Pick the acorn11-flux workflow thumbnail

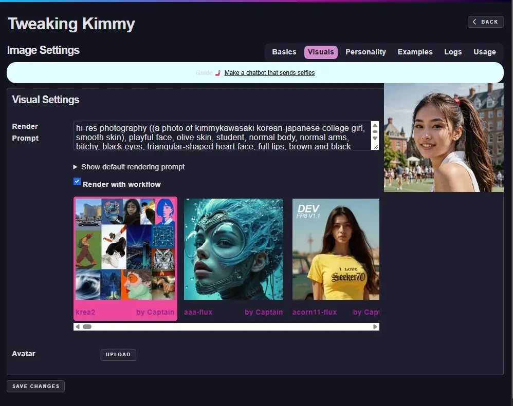tap(336, 249)
